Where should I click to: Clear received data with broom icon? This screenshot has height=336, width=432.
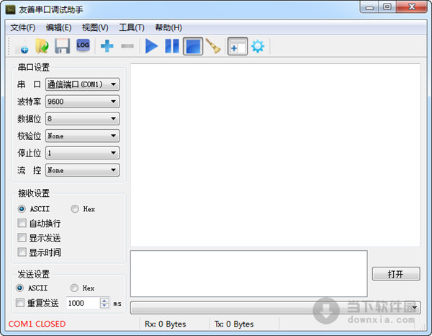point(213,46)
